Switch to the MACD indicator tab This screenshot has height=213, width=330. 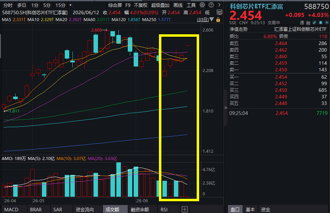pyautogui.click(x=11, y=210)
